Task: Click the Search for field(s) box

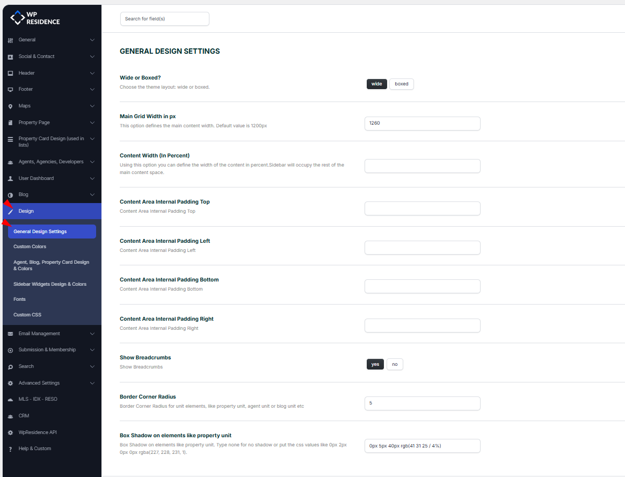Action: pyautogui.click(x=164, y=19)
